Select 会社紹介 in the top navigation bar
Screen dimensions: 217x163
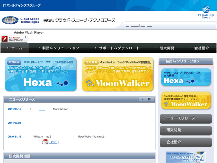(200, 48)
